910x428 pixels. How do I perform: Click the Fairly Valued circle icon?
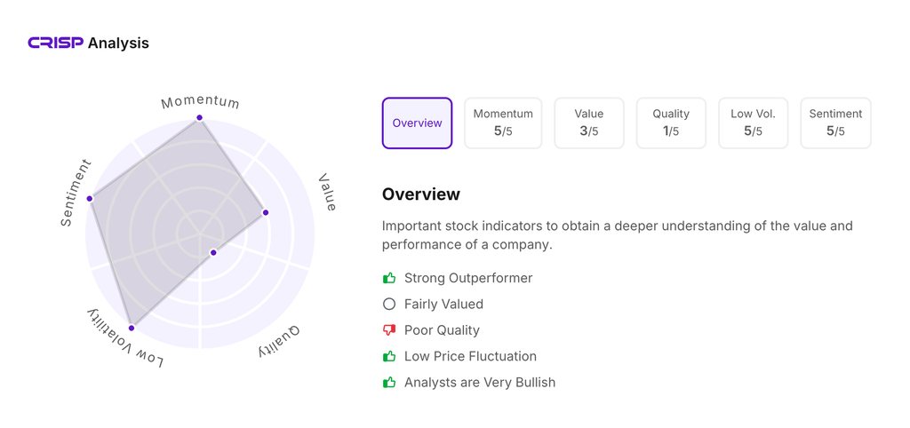(389, 304)
